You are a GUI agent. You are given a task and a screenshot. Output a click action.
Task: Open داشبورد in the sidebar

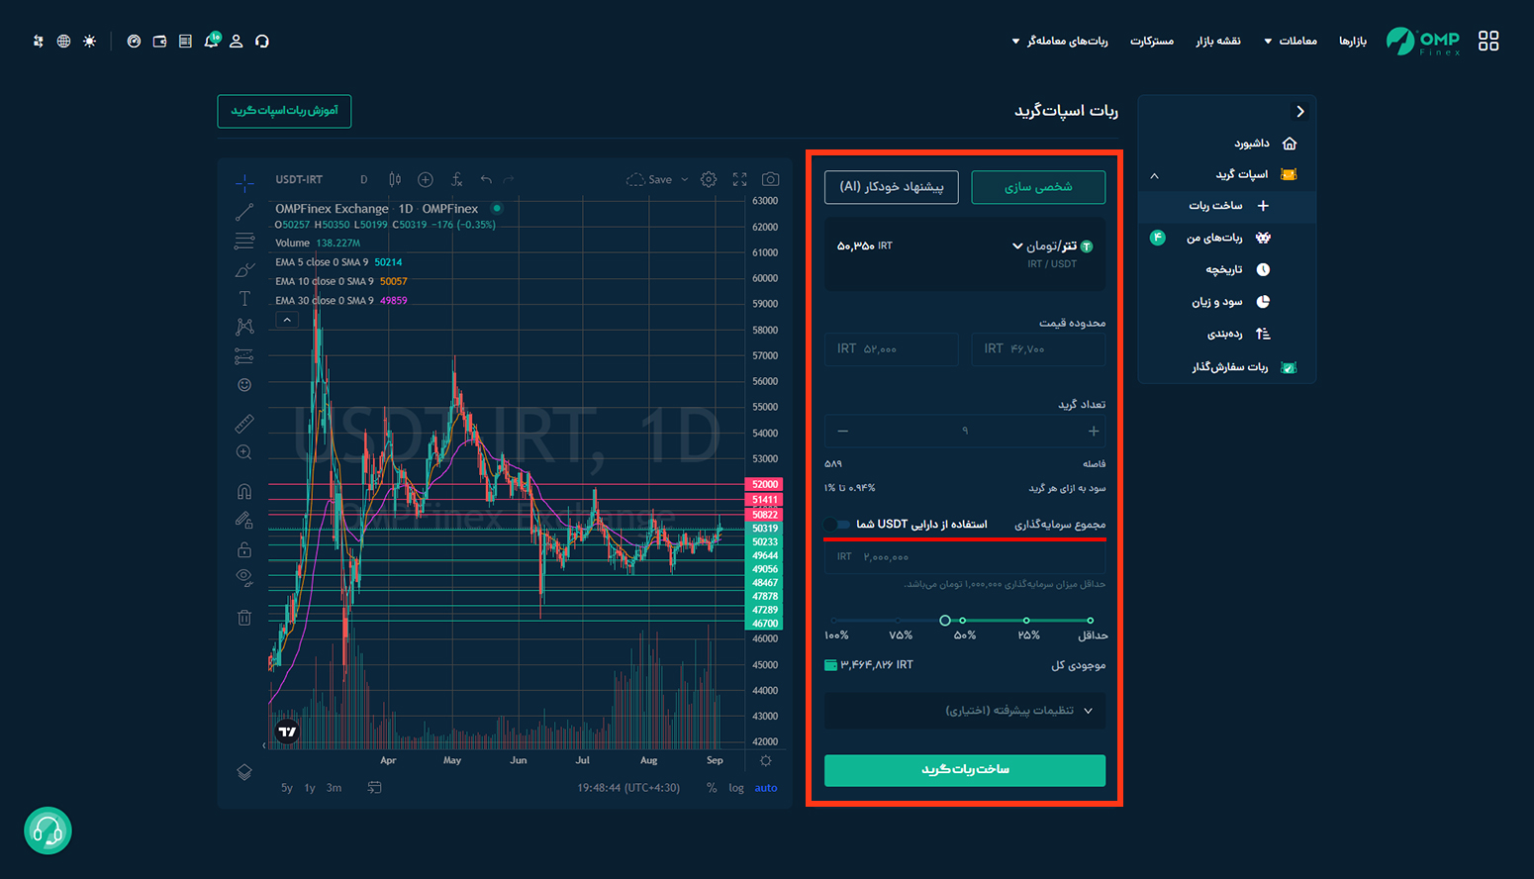click(1265, 144)
